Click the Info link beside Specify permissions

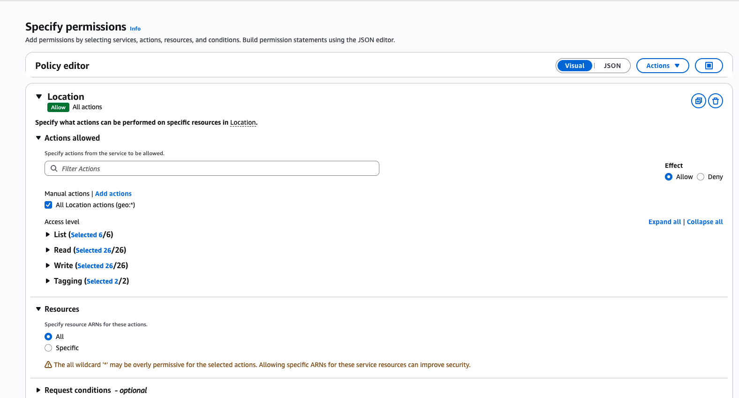click(135, 29)
